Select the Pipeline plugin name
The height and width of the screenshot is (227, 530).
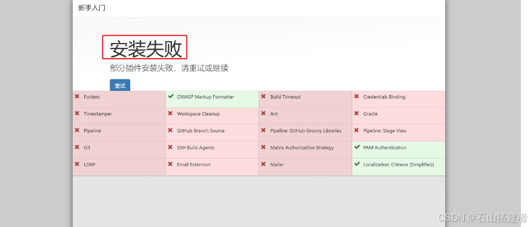tap(92, 131)
